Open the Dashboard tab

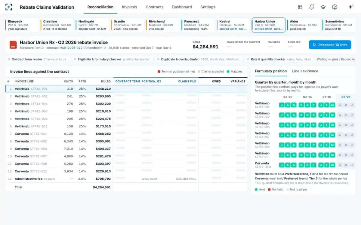[182, 7]
